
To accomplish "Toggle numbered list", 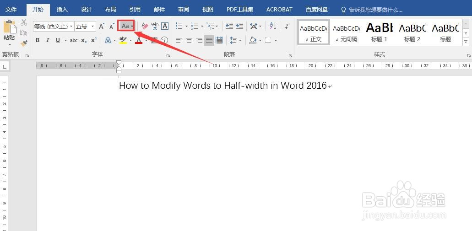I will click(x=195, y=26).
